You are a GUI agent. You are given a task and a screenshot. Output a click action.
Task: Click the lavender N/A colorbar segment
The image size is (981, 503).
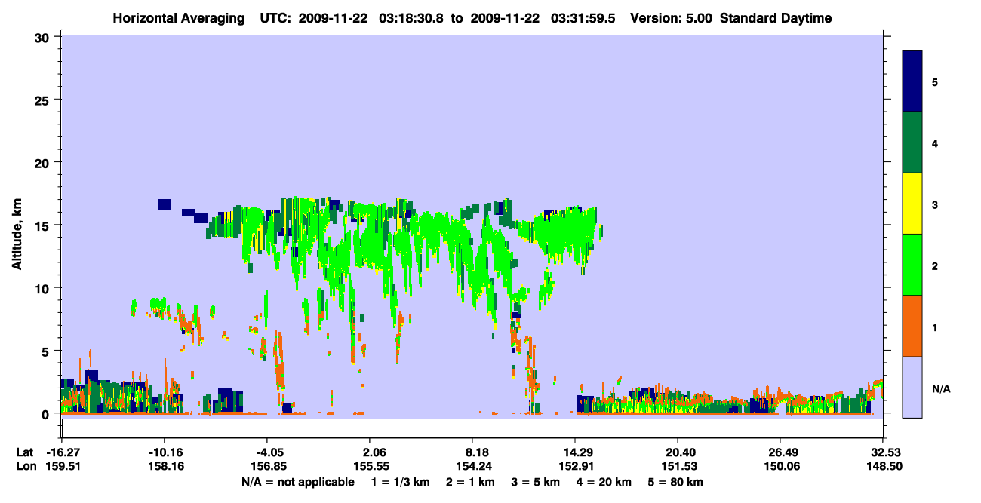coord(912,387)
